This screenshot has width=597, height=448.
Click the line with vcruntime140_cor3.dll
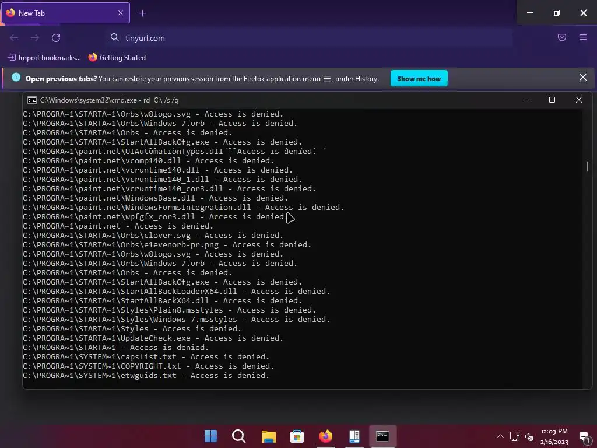(x=169, y=189)
